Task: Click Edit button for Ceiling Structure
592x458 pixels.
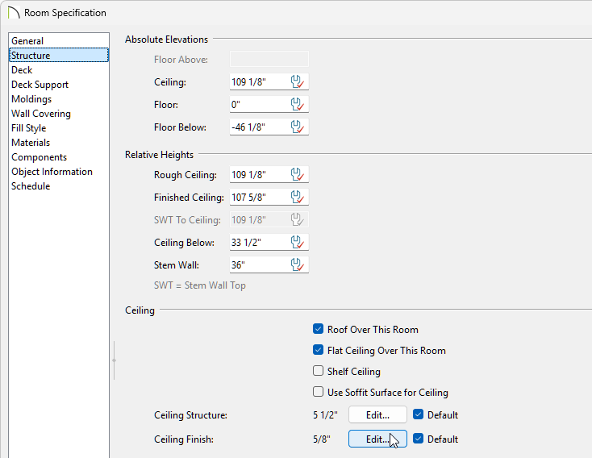Action: [x=377, y=415]
